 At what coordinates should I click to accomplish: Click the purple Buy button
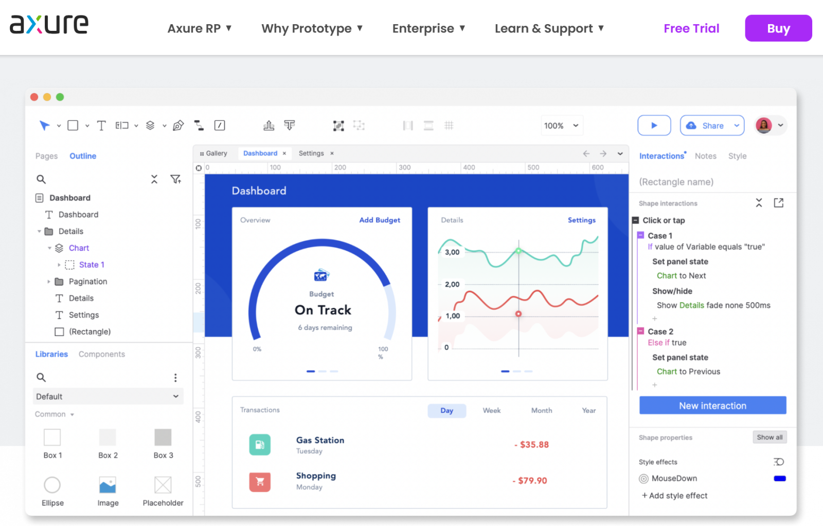778,28
